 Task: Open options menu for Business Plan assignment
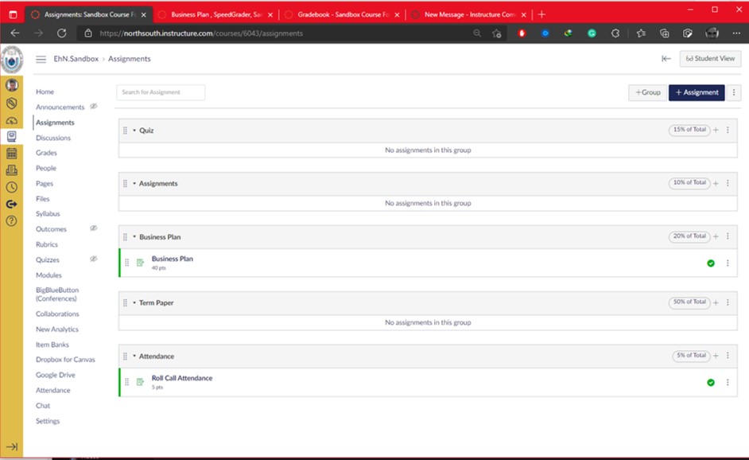[x=728, y=263]
